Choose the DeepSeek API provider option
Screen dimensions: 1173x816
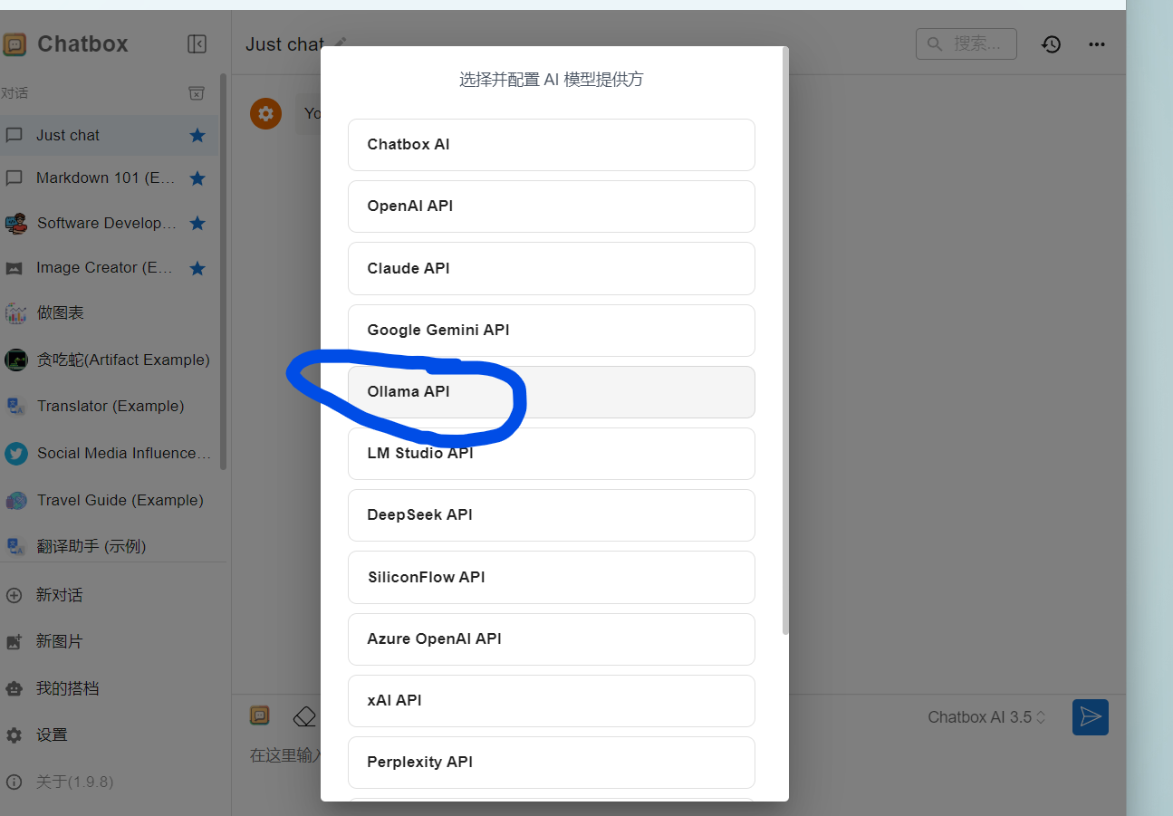coord(551,515)
